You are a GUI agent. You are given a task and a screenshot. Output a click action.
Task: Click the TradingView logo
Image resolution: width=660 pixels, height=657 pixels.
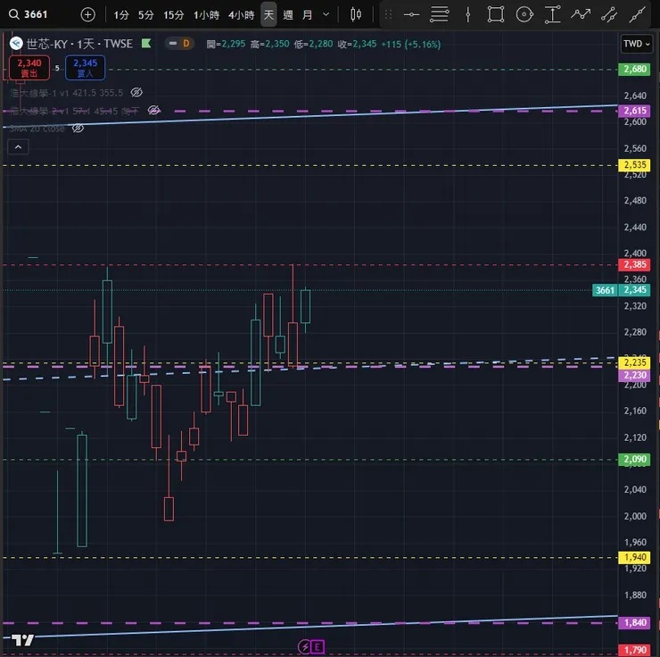point(22,640)
